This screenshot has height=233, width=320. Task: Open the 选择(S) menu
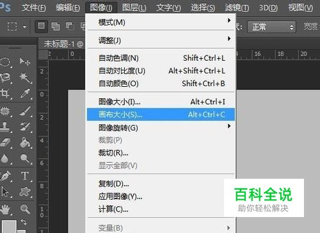(x=203, y=8)
